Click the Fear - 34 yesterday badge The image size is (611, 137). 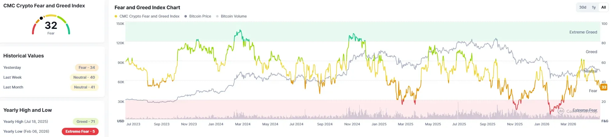click(x=87, y=68)
